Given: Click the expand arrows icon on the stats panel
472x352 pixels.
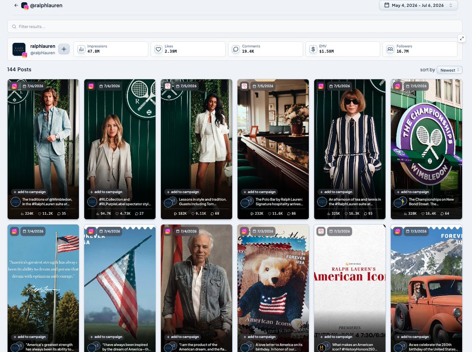Looking at the screenshot, I should tap(462, 39).
